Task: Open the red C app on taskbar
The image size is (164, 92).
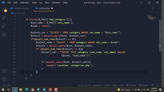Action: [x=56, y=90]
